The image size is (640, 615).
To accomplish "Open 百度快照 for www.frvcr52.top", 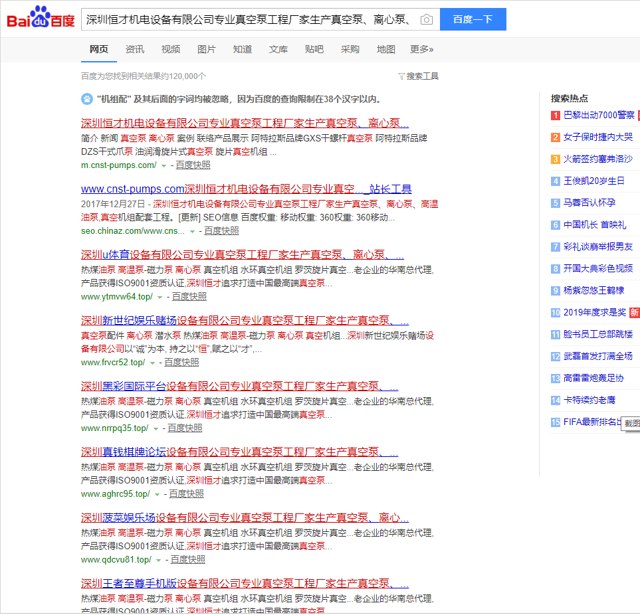I will tap(181, 362).
